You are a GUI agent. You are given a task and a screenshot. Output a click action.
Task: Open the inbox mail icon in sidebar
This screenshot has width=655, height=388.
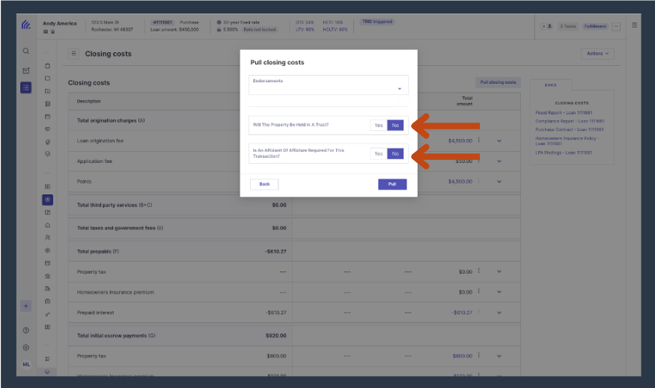(26, 70)
